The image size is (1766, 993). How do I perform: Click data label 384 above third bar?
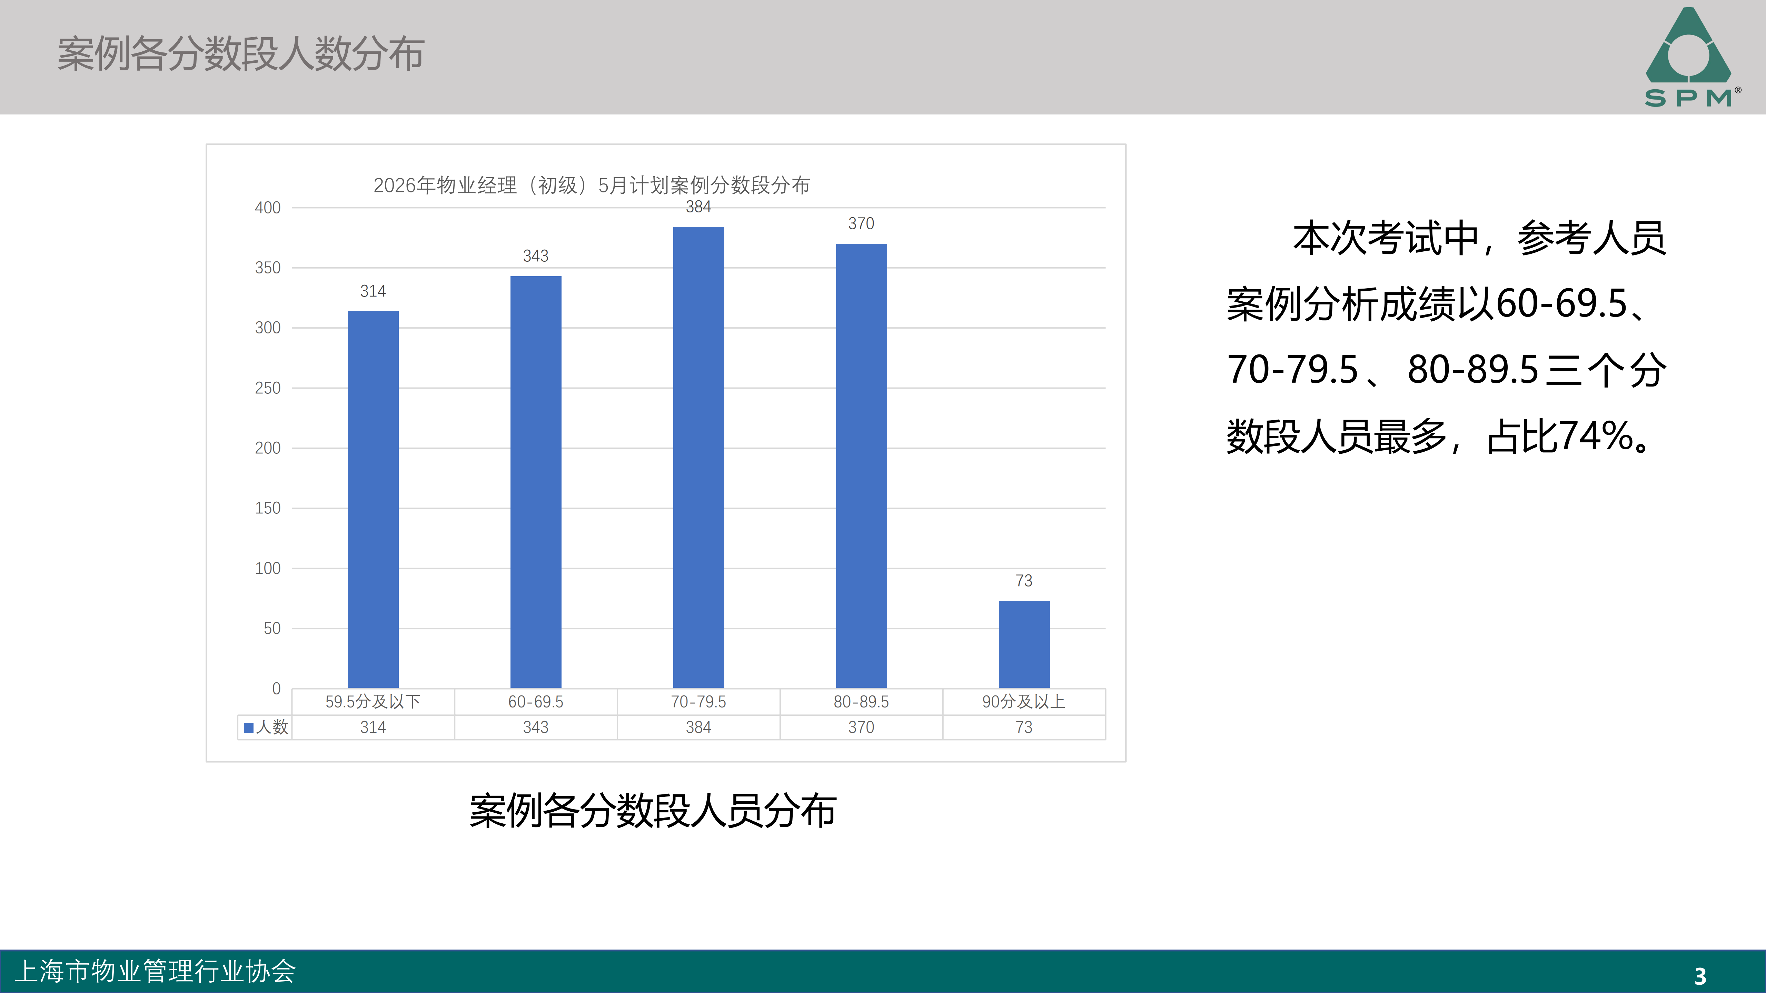(x=698, y=207)
